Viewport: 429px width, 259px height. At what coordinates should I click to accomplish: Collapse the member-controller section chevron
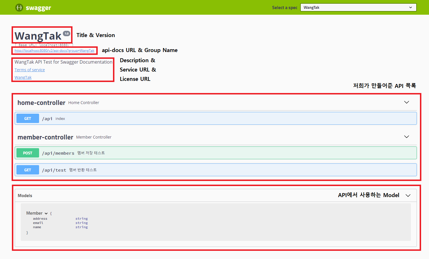[x=407, y=137]
